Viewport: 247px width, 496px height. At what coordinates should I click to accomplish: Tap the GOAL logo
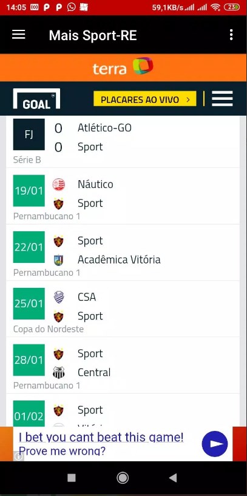36,99
